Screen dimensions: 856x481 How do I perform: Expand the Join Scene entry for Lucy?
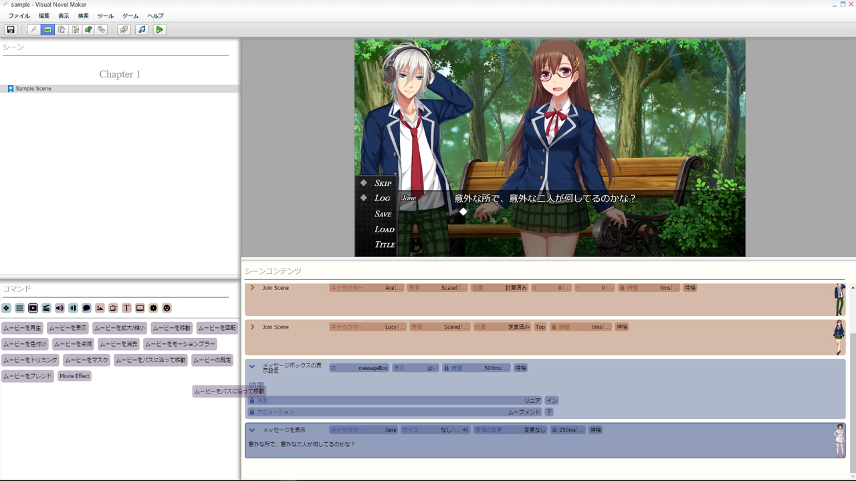253,327
